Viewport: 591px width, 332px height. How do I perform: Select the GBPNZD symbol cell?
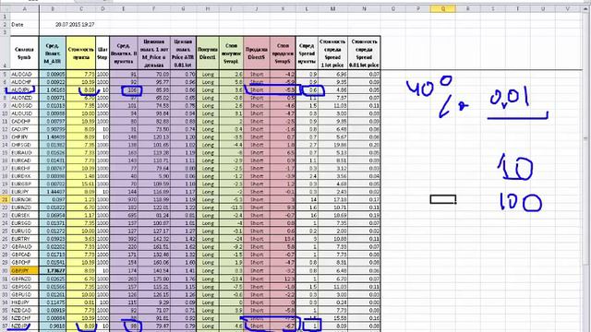(x=25, y=279)
